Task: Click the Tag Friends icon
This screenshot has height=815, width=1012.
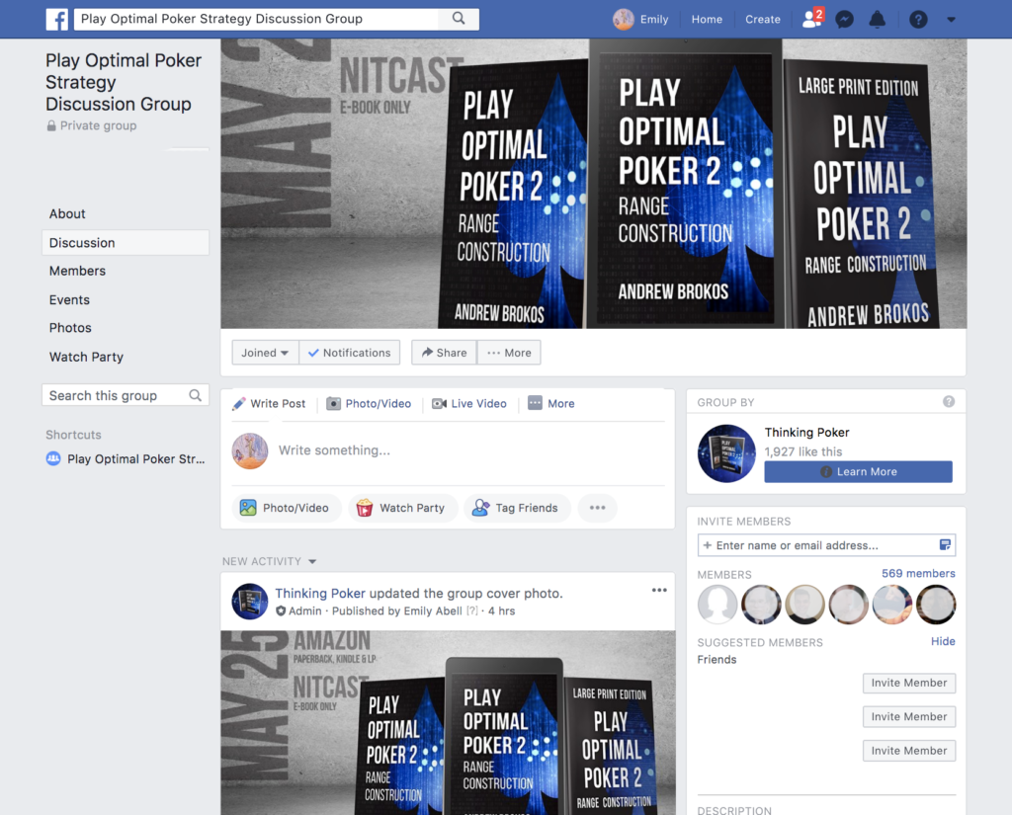Action: pos(480,508)
